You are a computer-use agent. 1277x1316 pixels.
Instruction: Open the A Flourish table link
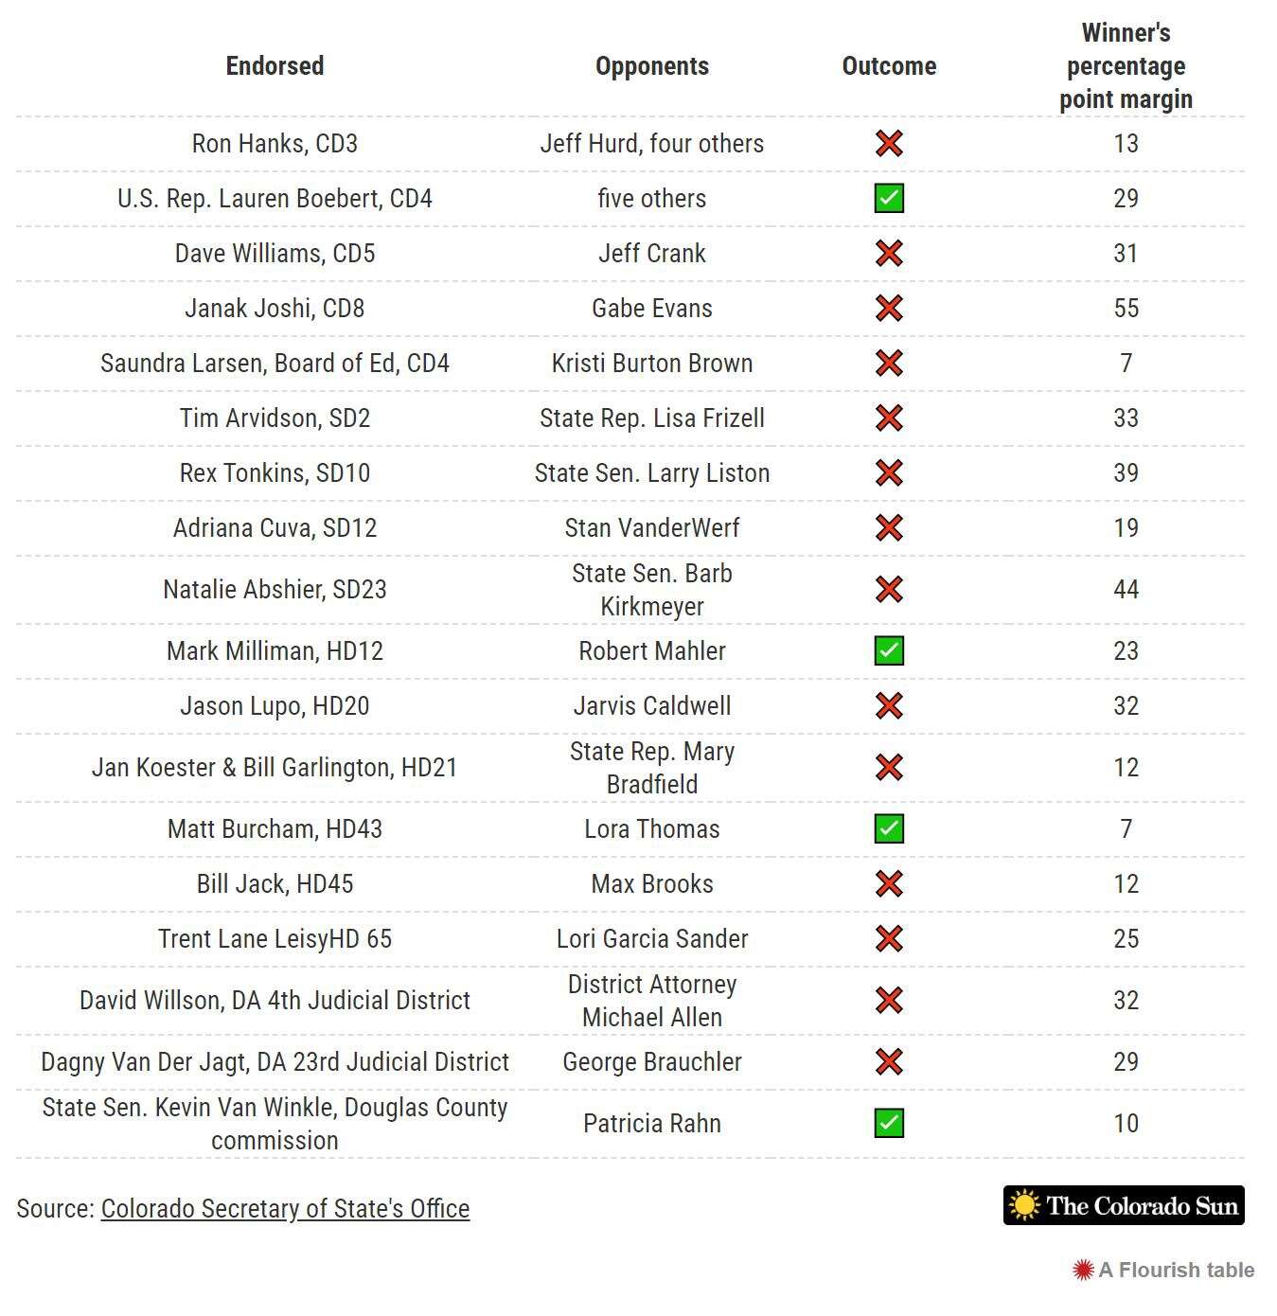click(1163, 1271)
